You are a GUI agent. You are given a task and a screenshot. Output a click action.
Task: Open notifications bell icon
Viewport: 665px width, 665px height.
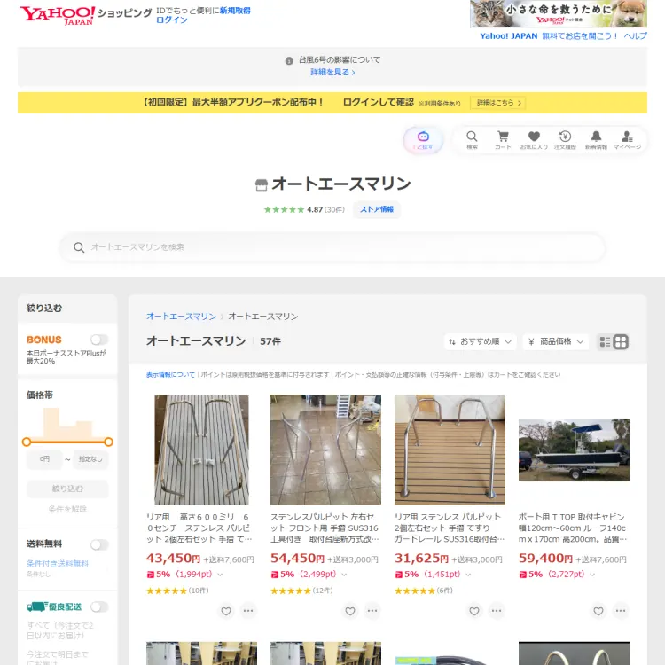596,140
